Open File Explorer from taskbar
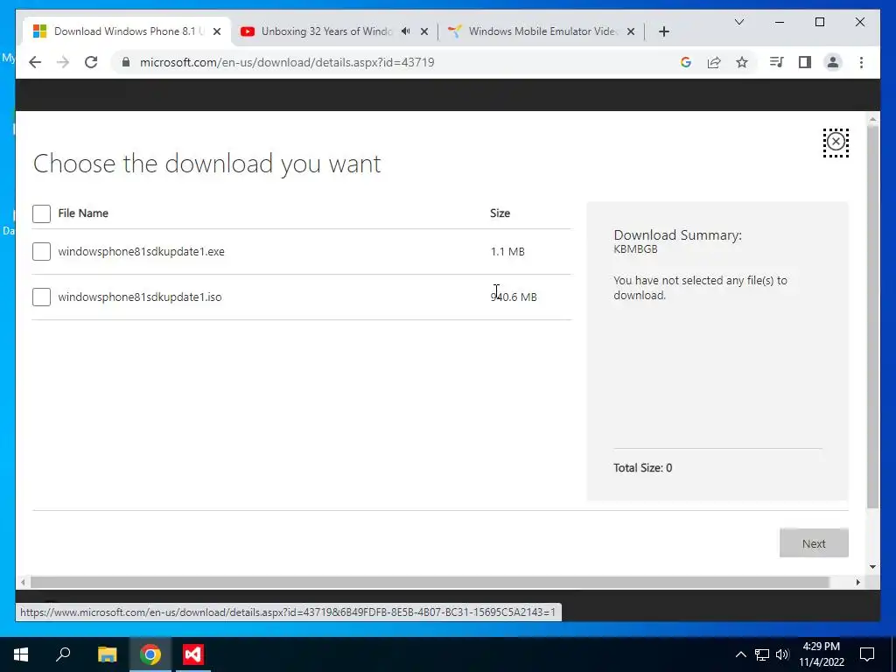Viewport: 896px width, 672px height. [x=107, y=654]
